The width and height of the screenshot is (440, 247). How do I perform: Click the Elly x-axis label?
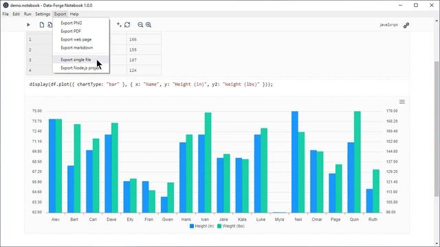(x=130, y=220)
